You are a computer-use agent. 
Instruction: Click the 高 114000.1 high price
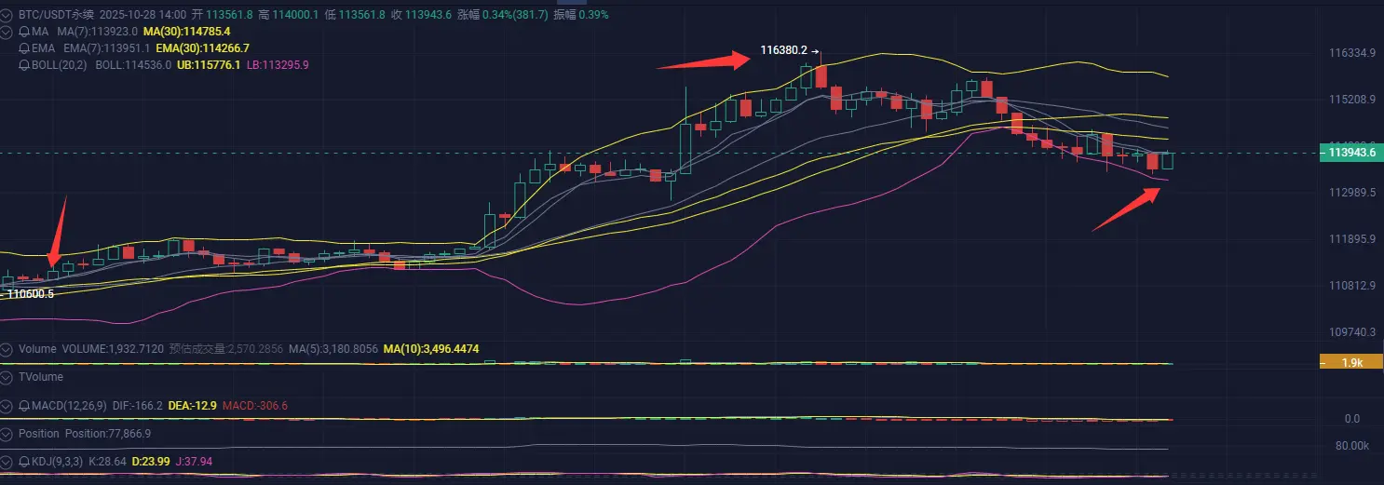click(289, 15)
